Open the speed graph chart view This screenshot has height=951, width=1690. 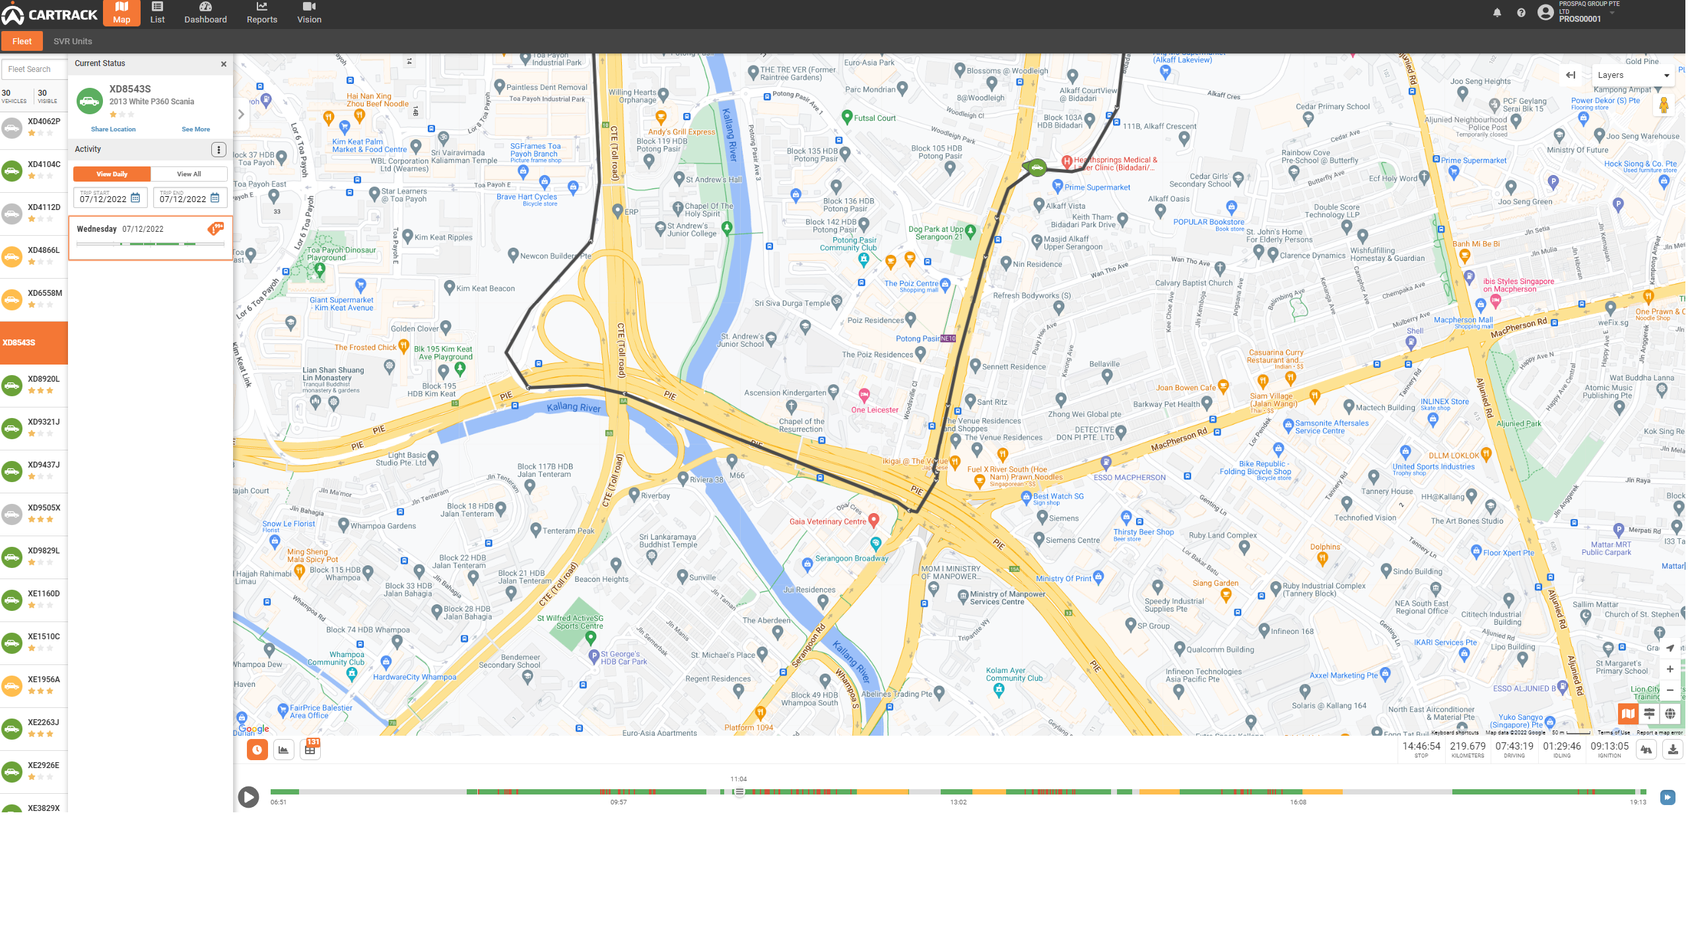(284, 750)
